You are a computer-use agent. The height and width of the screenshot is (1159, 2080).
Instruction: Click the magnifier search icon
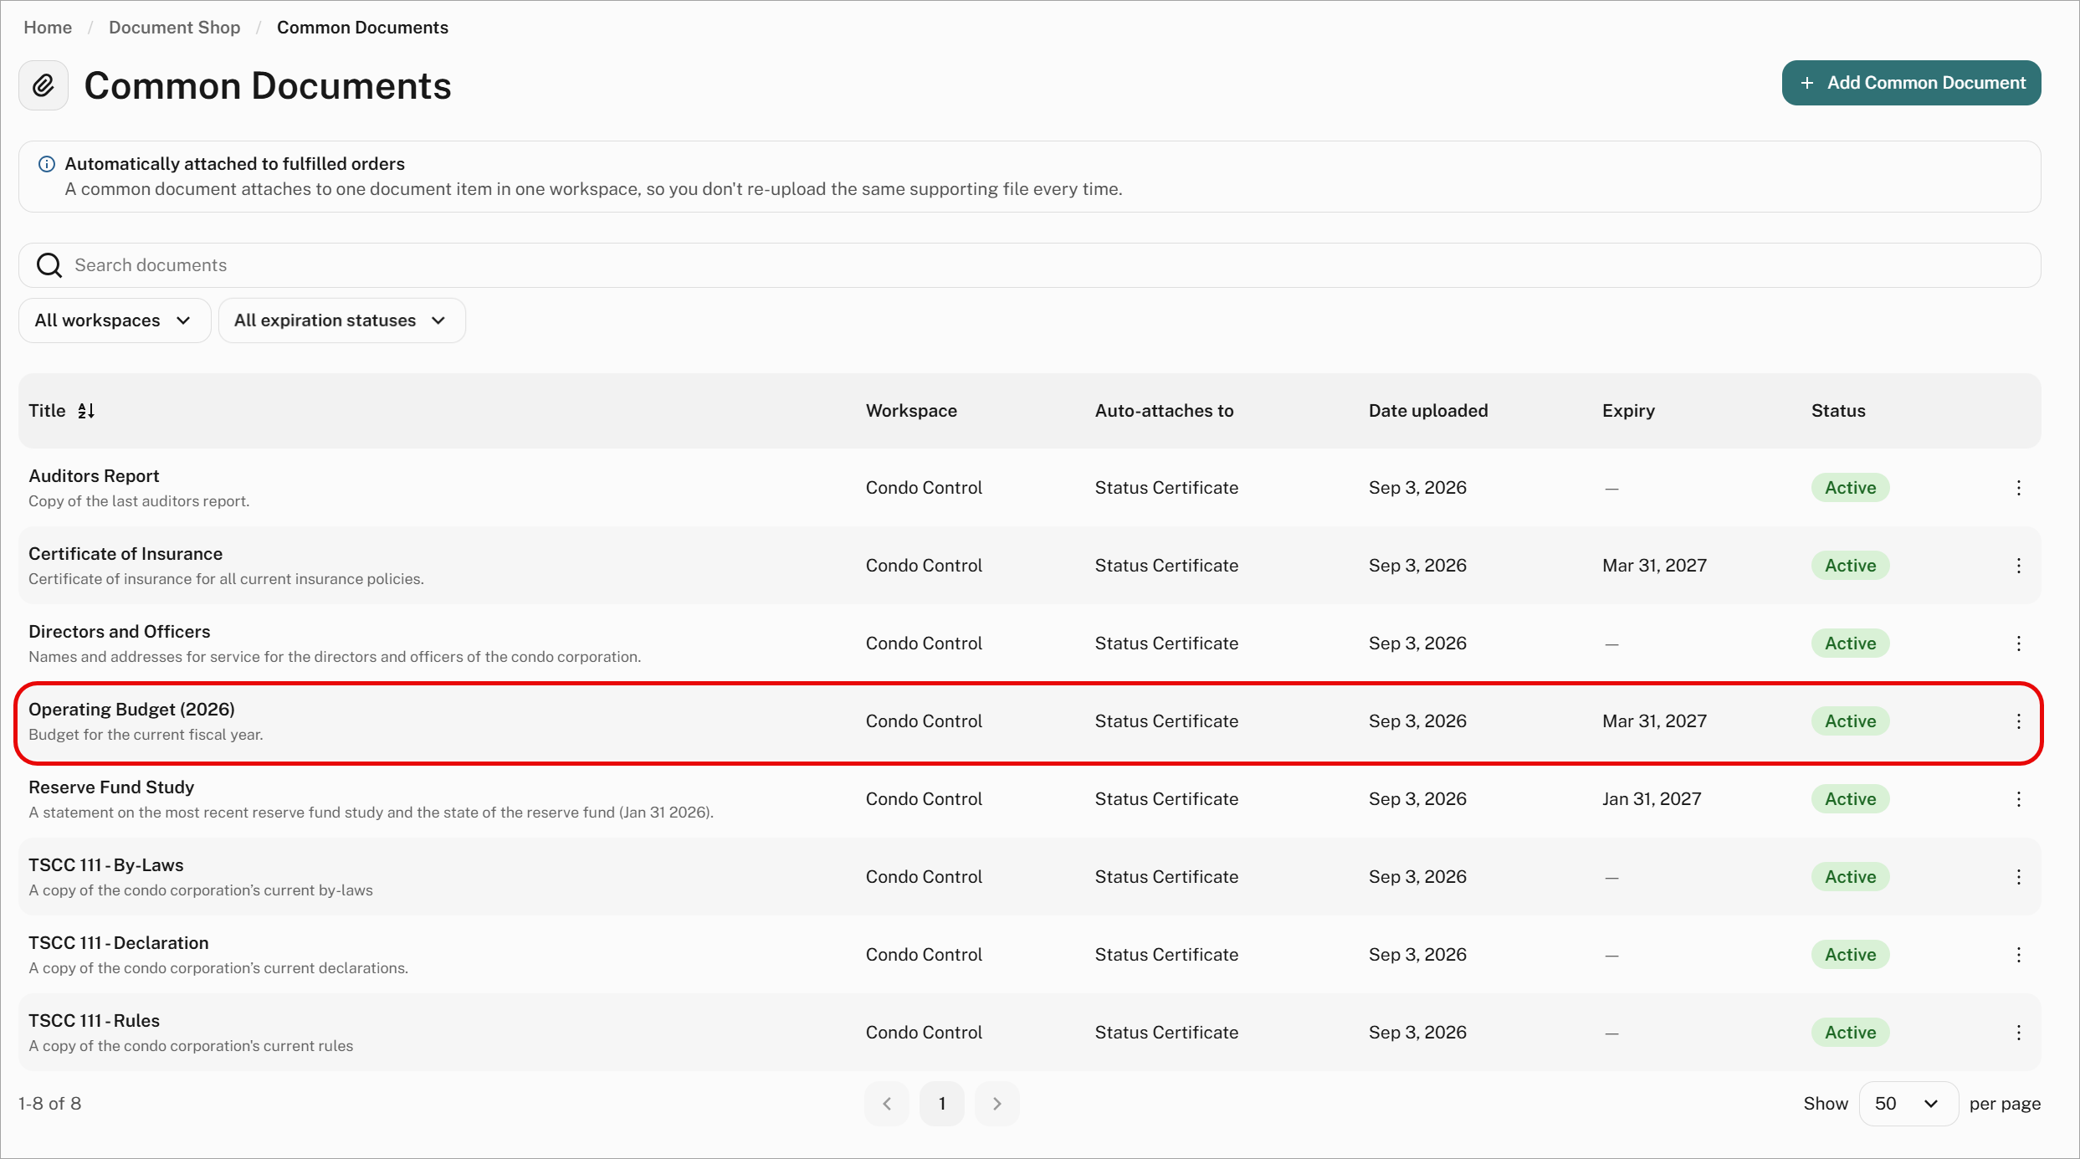[49, 265]
